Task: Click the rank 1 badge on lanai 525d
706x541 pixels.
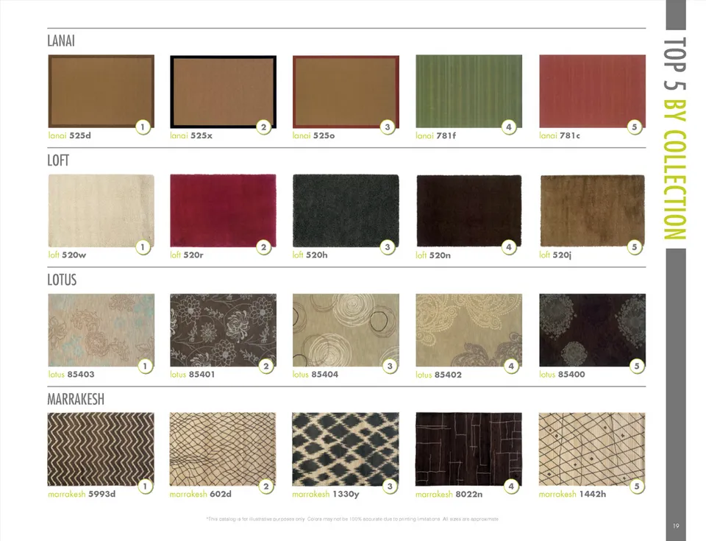Action: click(145, 127)
